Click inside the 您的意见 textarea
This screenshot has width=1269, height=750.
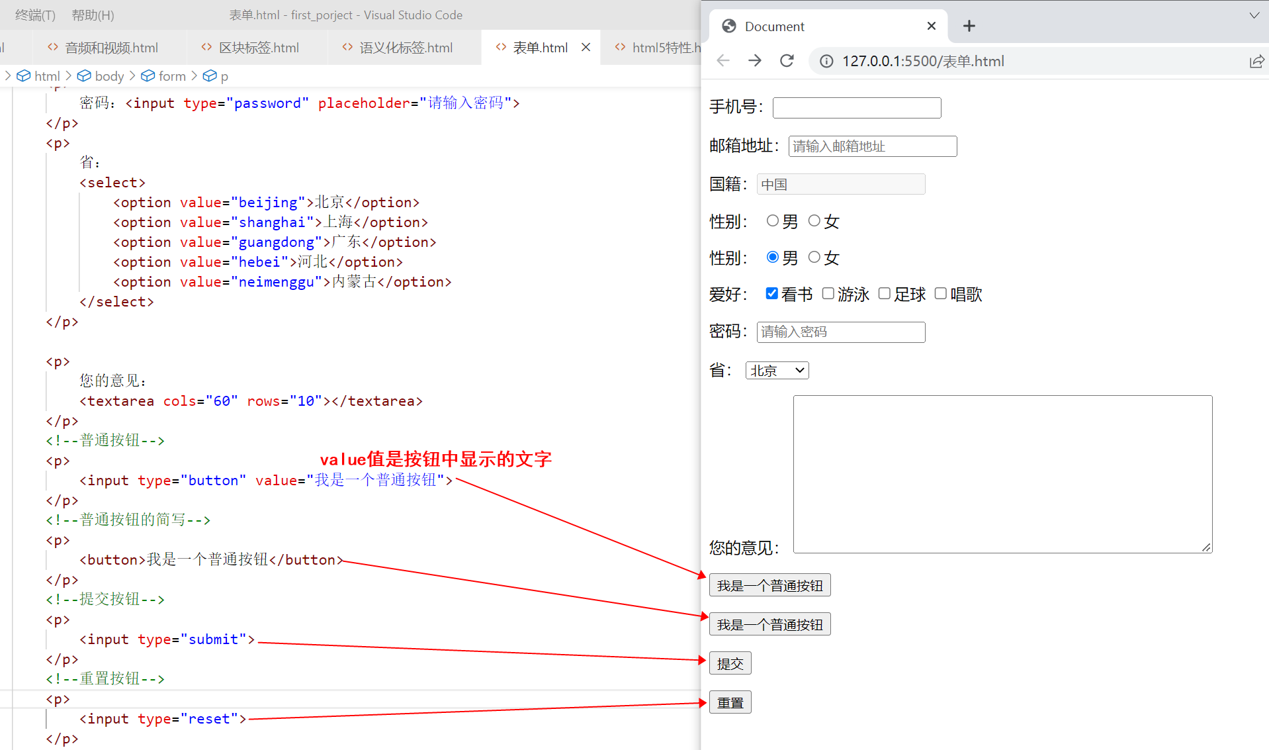point(1002,474)
